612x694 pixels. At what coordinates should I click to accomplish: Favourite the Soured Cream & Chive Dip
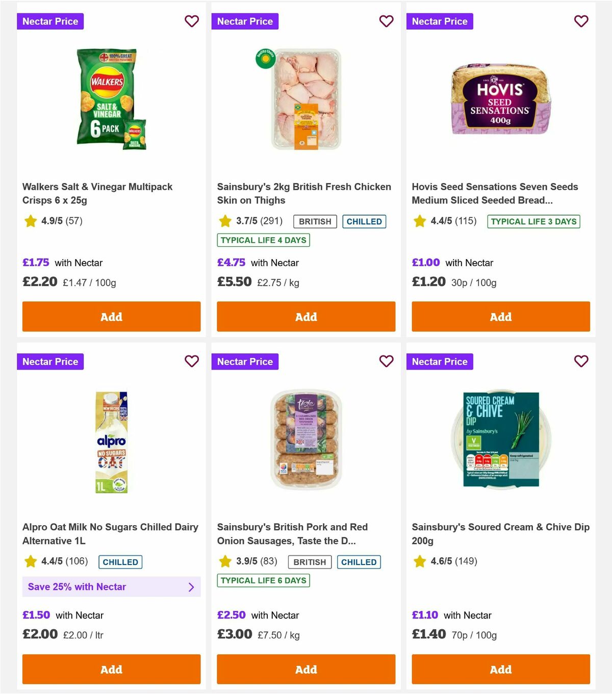coord(581,362)
